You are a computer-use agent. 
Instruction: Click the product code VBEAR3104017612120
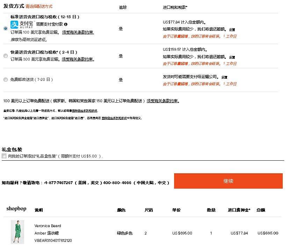[x=53, y=240]
